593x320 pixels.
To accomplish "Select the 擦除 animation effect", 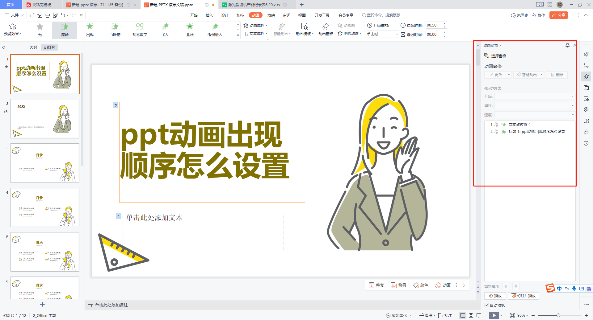I will [x=65, y=30].
